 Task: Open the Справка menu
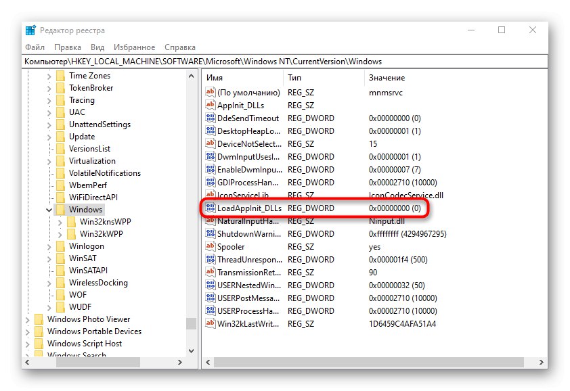[x=180, y=47]
